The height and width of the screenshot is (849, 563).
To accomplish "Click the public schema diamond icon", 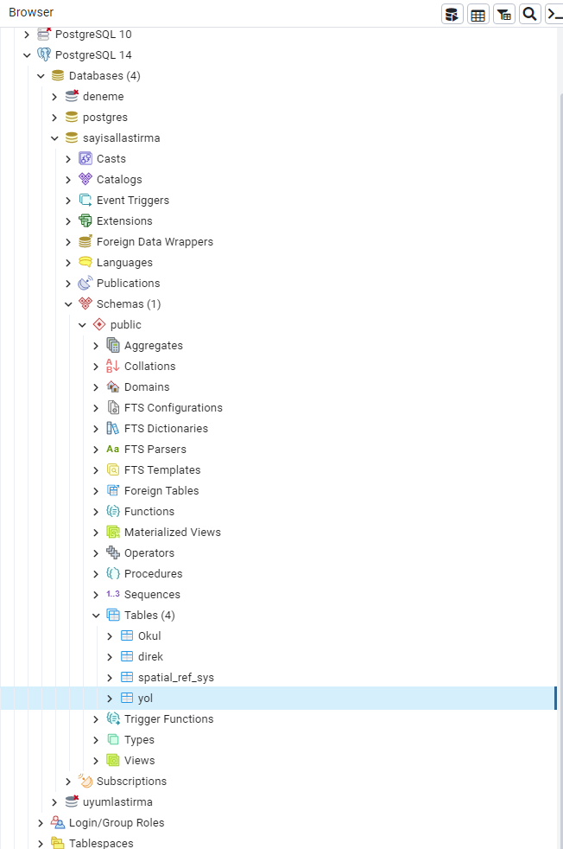I will 99,325.
